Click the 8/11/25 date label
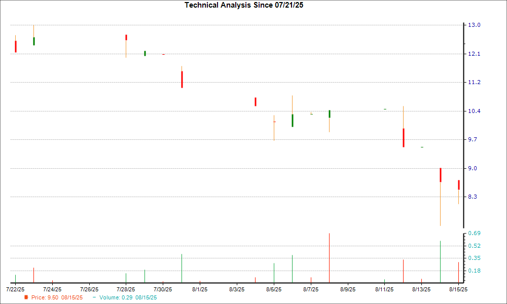The height and width of the screenshot is (304, 507). (x=384, y=289)
